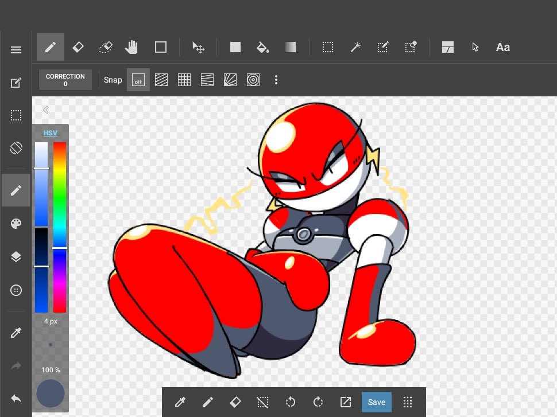Enable concentric circle snap

pos(253,80)
